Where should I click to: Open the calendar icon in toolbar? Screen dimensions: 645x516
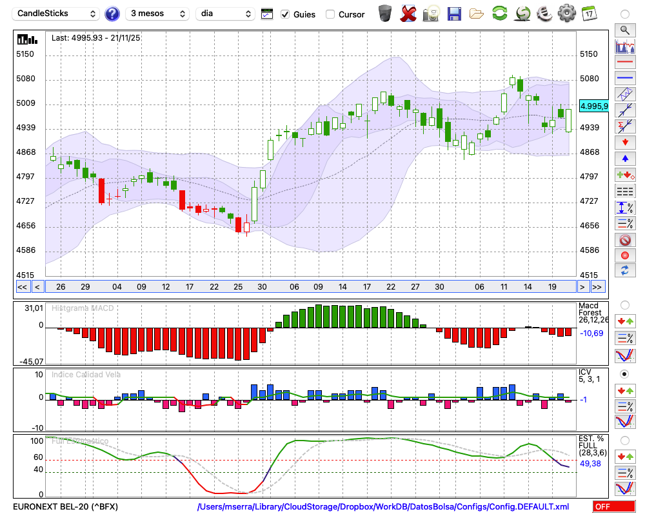(x=589, y=14)
